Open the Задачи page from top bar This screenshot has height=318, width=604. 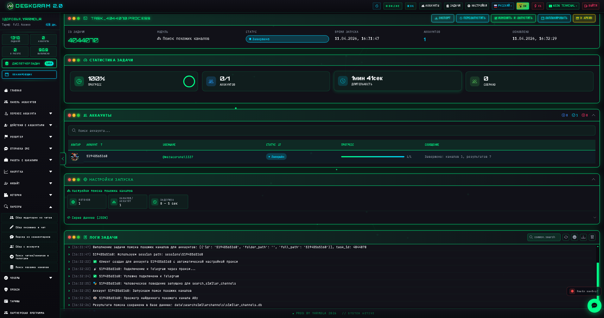[453, 6]
